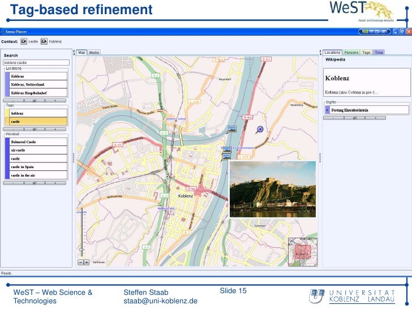Click minus button under Sights list
The height and width of the screenshot is (309, 412).
[333, 118]
